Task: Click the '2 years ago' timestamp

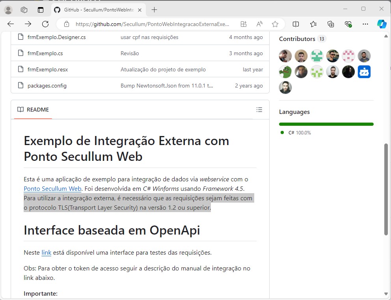Action: pyautogui.click(x=249, y=86)
